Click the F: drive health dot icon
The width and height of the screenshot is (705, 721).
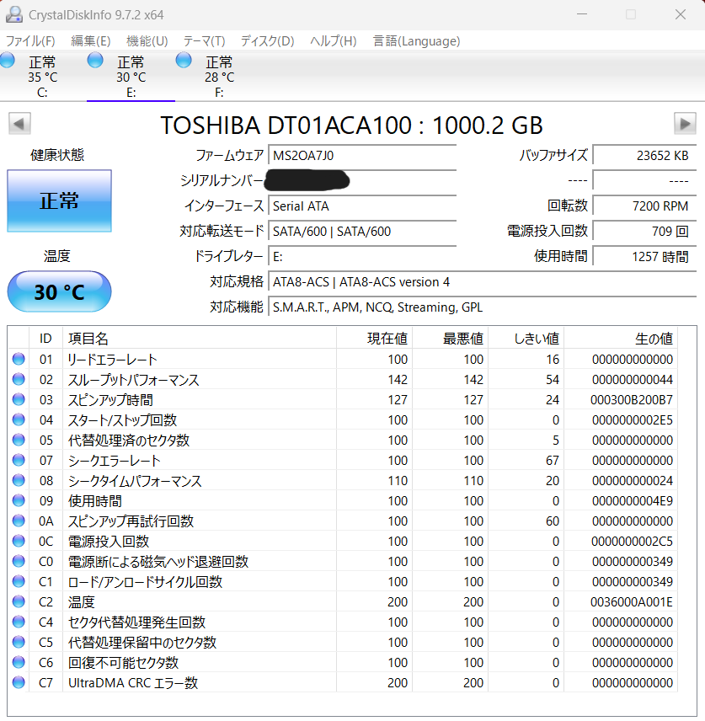(183, 61)
